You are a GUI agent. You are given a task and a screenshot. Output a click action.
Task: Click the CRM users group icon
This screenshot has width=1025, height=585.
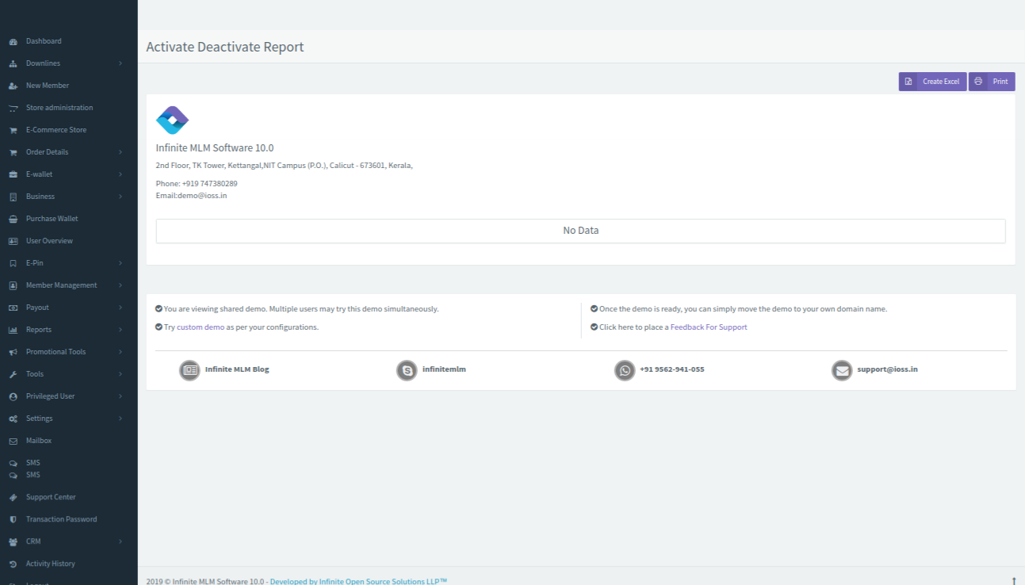coord(13,542)
